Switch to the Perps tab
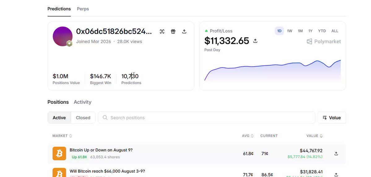This screenshot has height=177, width=371. coord(83,9)
